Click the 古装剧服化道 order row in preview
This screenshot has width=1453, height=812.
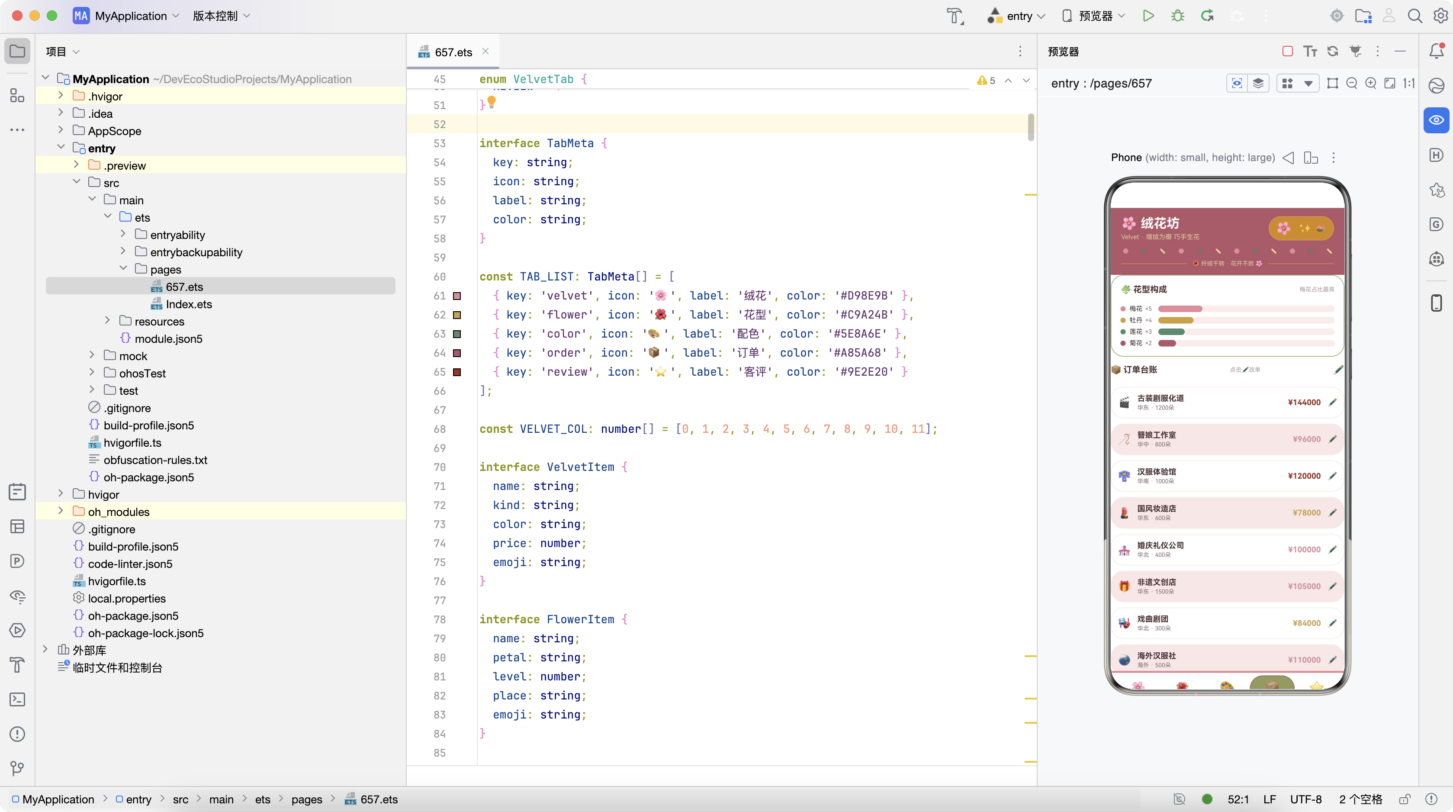tap(1227, 403)
